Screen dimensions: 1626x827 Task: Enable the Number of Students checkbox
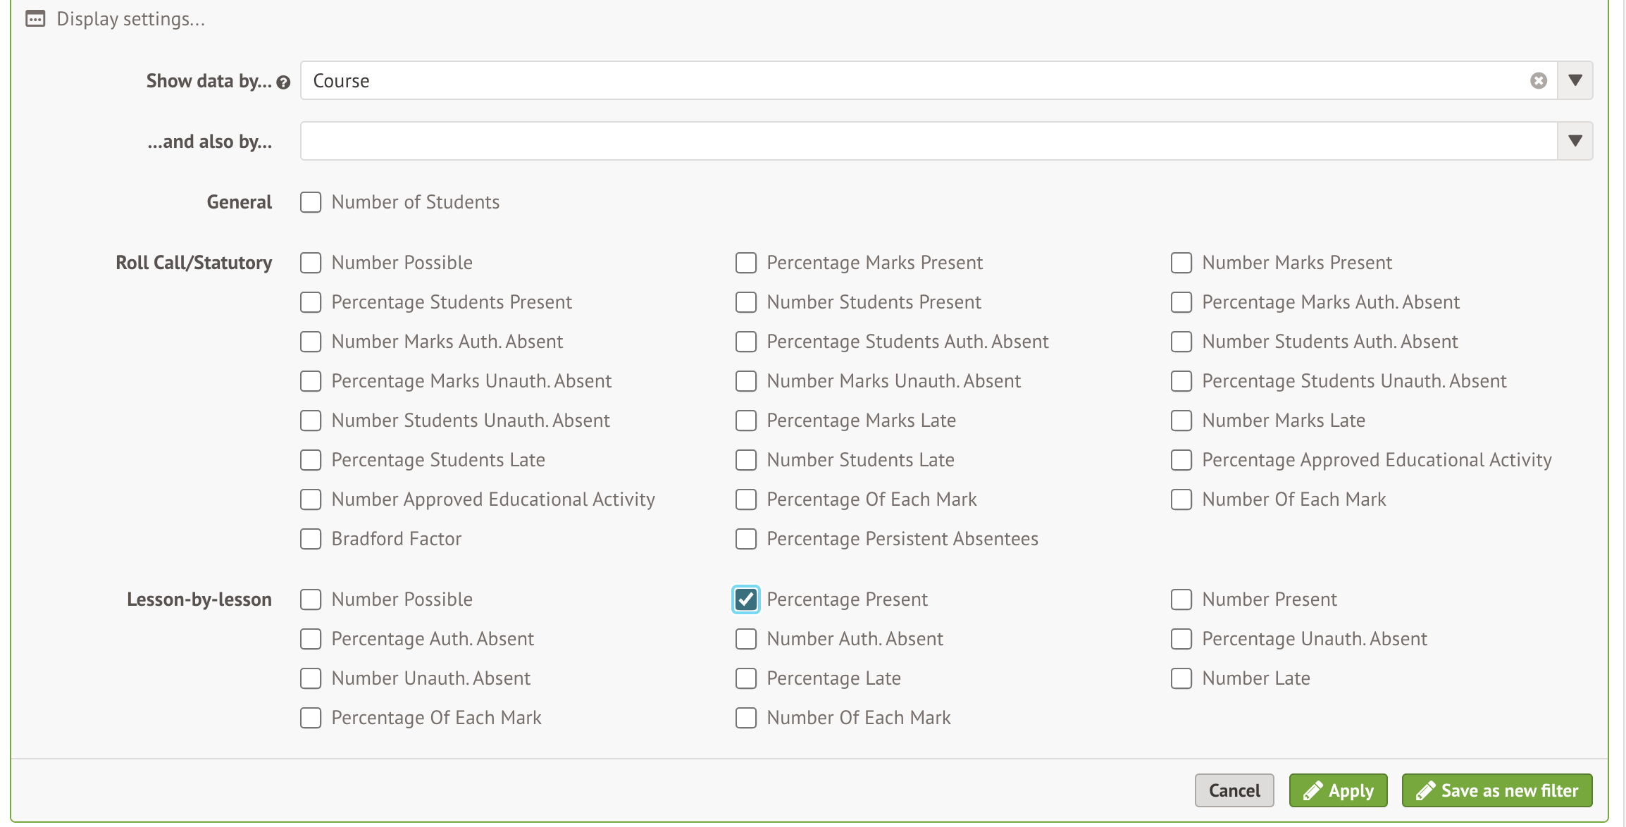311,203
